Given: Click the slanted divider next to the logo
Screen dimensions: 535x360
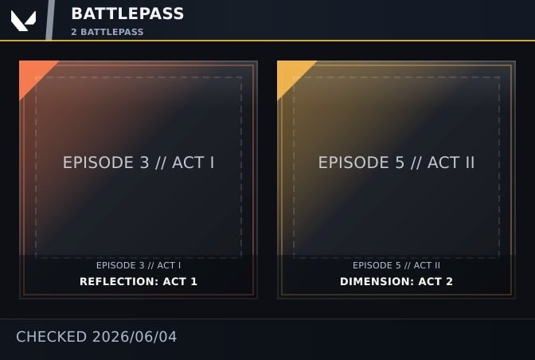Looking at the screenshot, I should pos(50,20).
